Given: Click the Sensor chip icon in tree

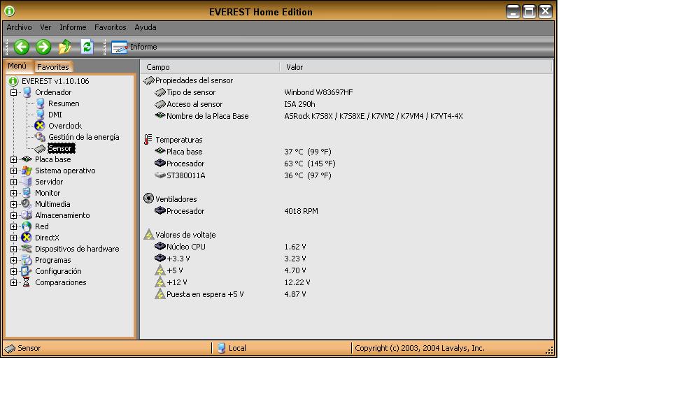Looking at the screenshot, I should pos(40,148).
